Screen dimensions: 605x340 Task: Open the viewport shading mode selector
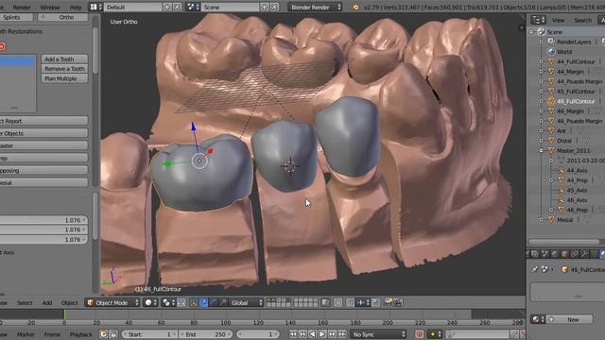pos(150,303)
